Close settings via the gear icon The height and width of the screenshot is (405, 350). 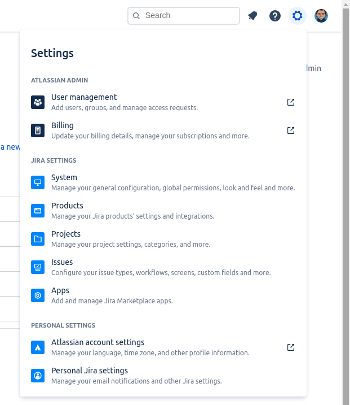[x=297, y=16]
